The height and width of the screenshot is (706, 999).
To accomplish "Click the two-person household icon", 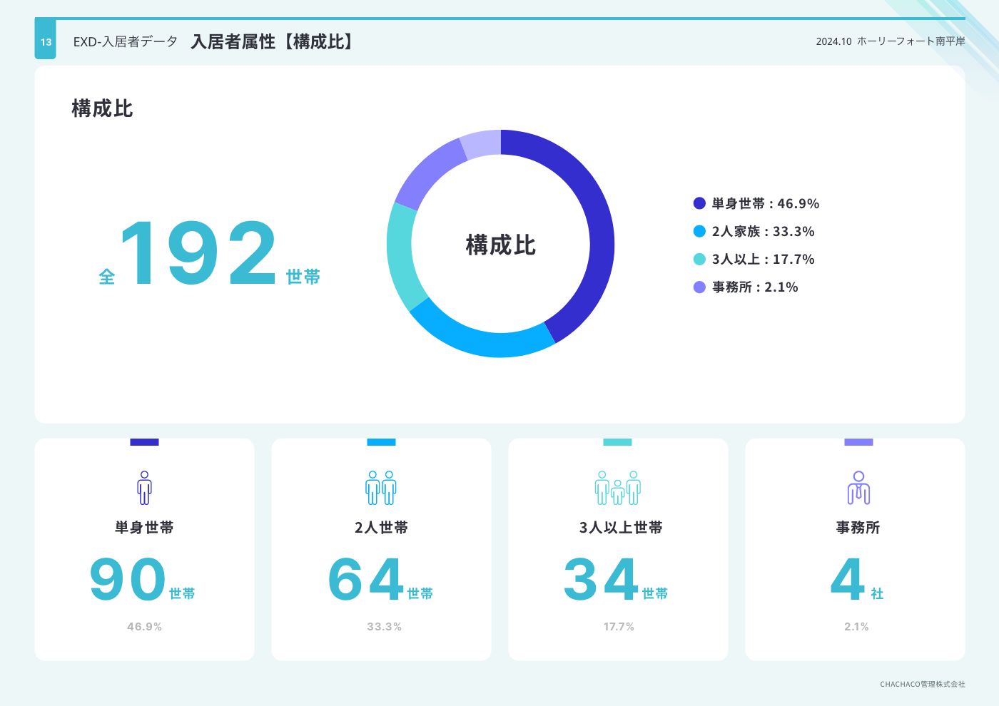I will (381, 488).
